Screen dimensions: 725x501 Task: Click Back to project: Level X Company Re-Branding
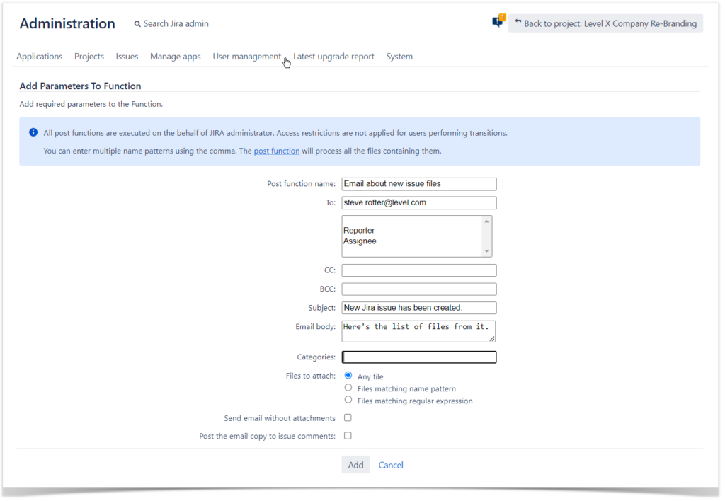pyautogui.click(x=610, y=23)
